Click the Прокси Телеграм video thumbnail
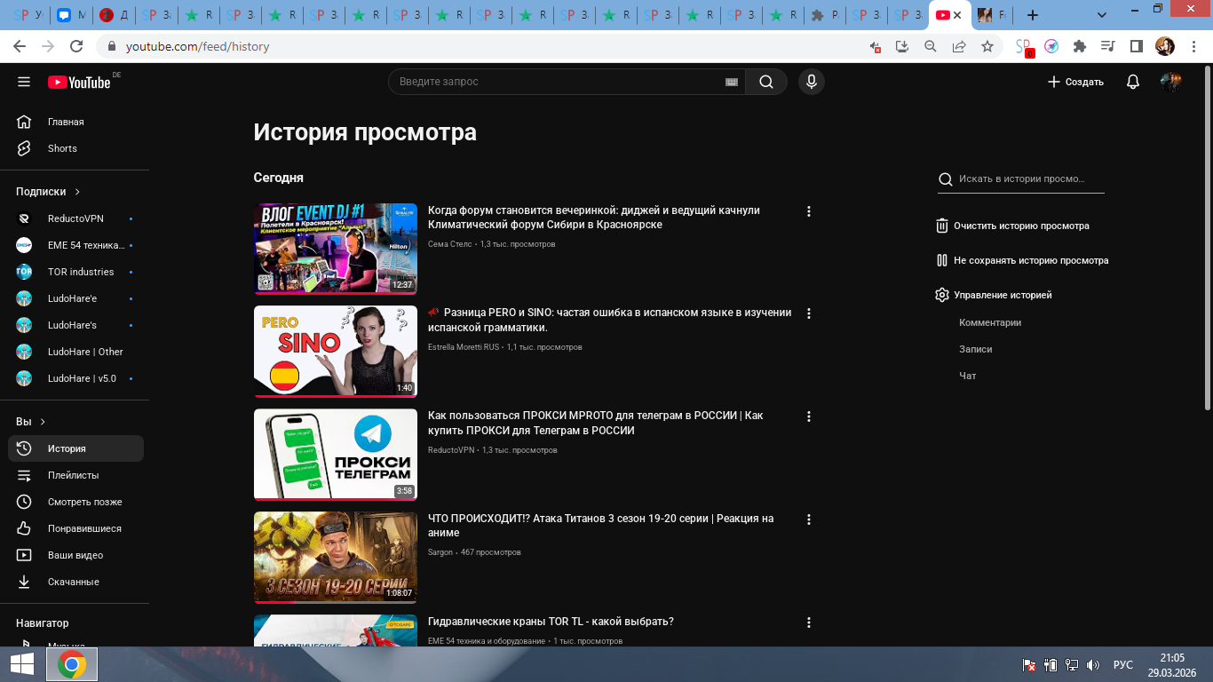Image resolution: width=1213 pixels, height=682 pixels. pos(335,454)
